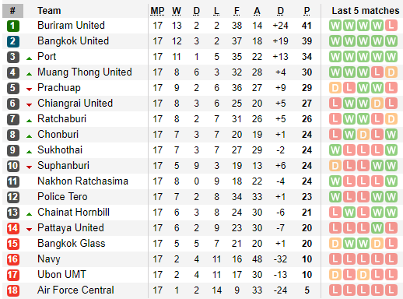The image size is (403, 299).
Task: Click the red rank 14 badge
Action: pos(13,228)
